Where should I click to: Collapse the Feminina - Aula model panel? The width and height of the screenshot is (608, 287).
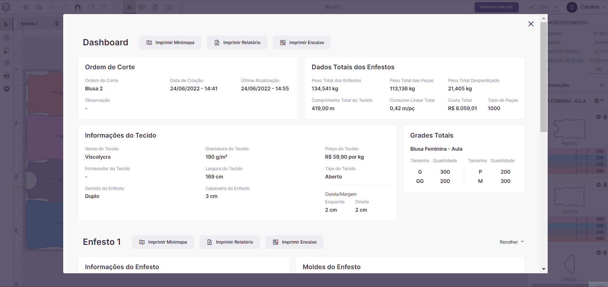tap(603, 101)
